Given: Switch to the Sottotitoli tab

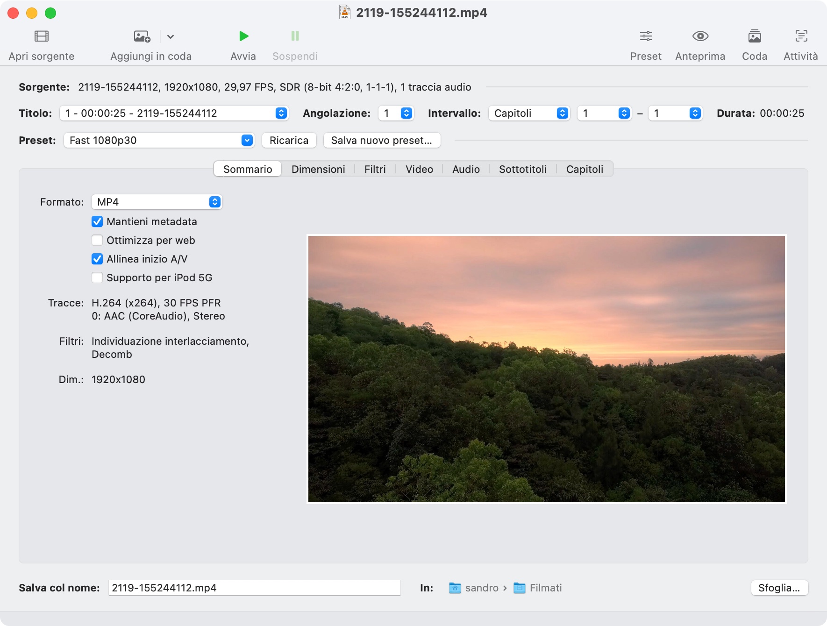Looking at the screenshot, I should coord(522,169).
